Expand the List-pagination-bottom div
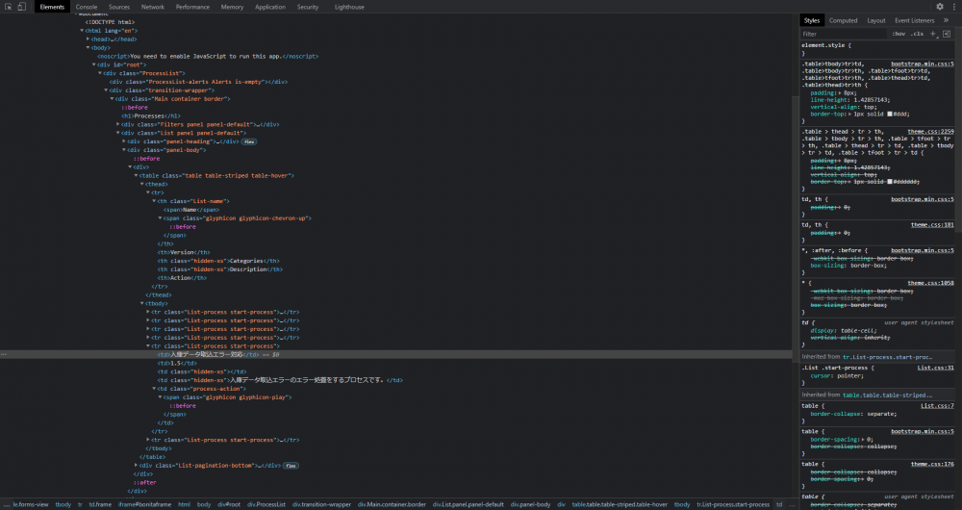 coord(137,466)
